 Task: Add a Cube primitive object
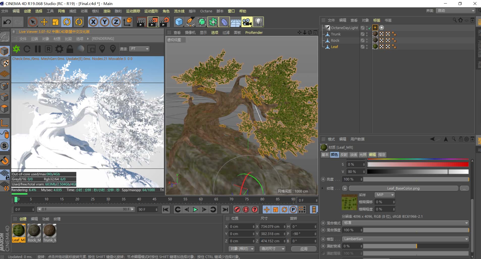click(x=179, y=22)
